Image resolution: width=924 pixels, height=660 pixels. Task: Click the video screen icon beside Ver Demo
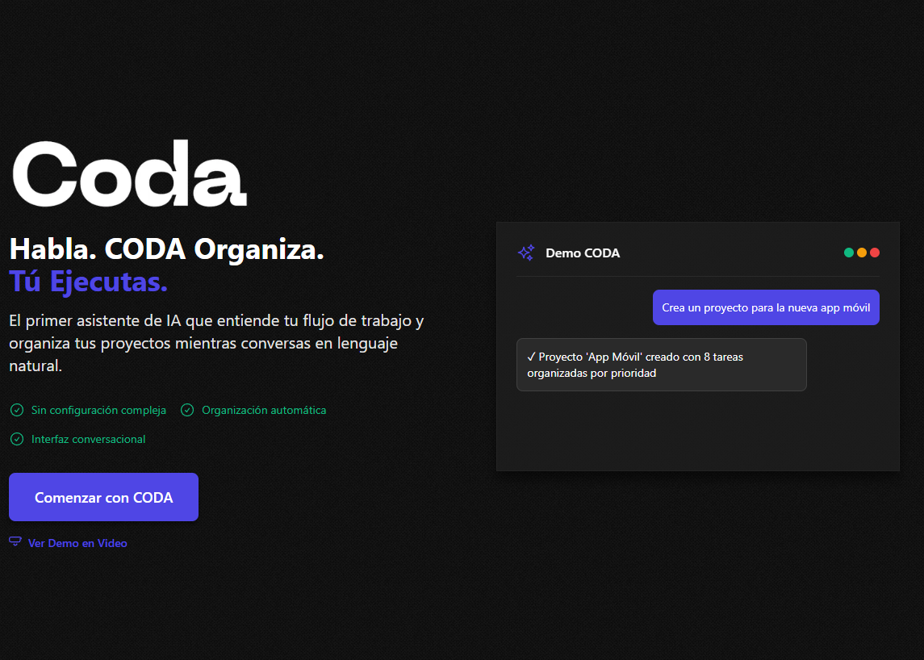pyautogui.click(x=15, y=541)
